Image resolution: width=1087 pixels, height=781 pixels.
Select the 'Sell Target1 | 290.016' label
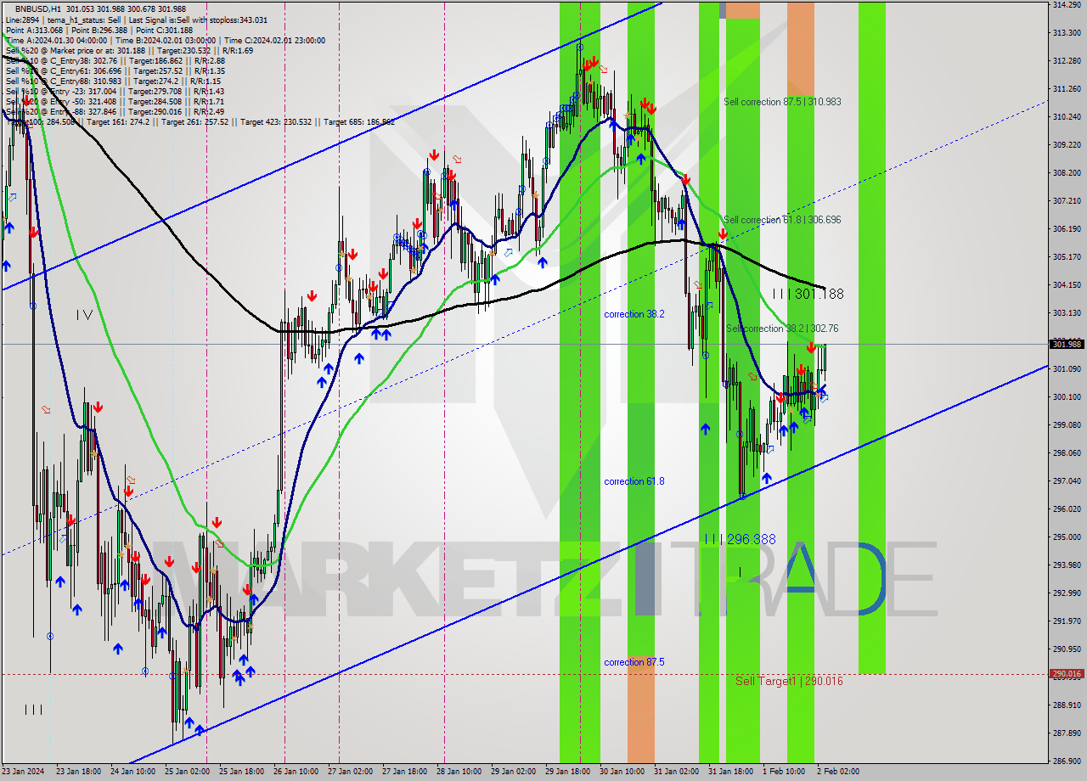789,681
